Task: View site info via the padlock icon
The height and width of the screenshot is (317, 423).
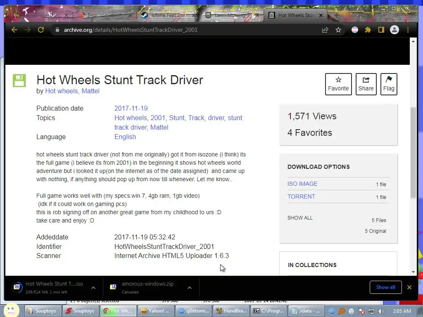Action: 57,30
